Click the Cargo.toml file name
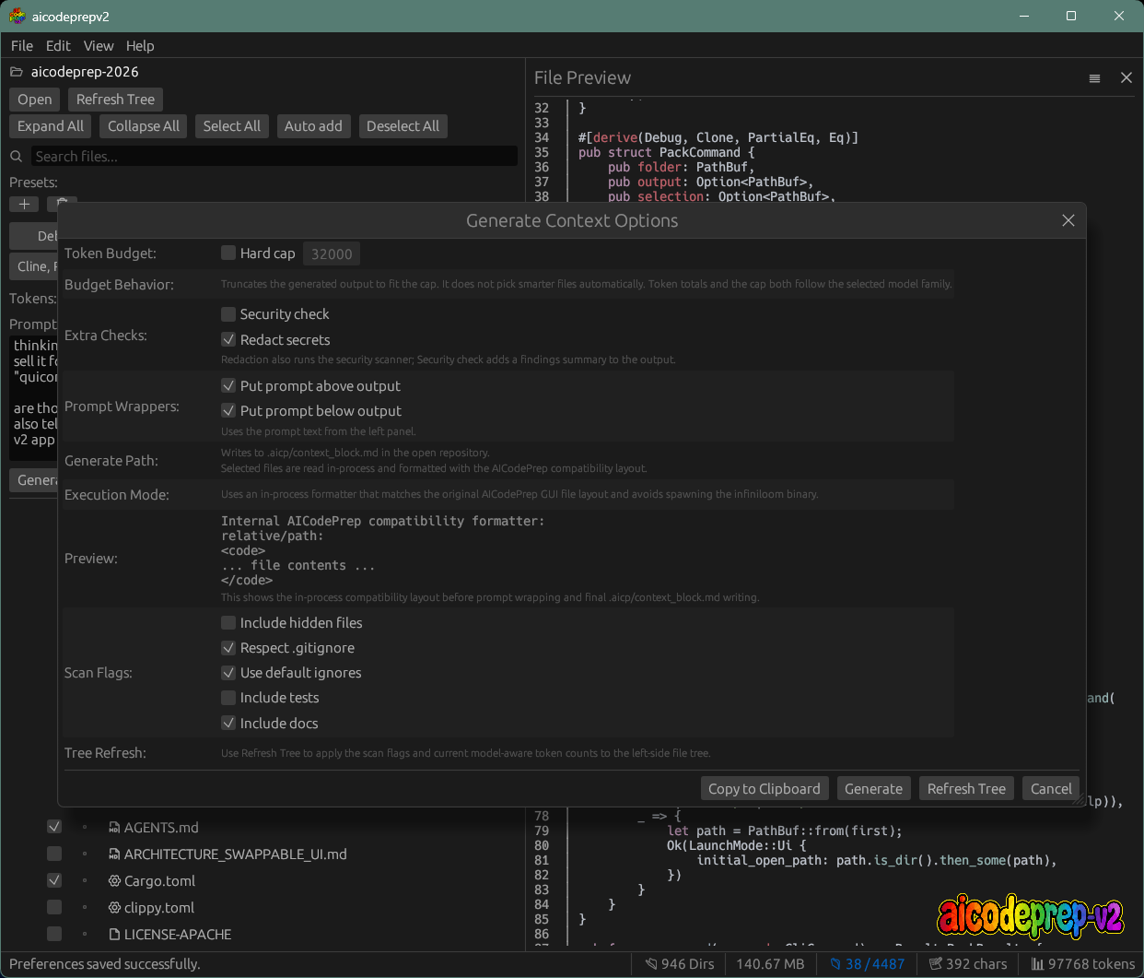 159,881
